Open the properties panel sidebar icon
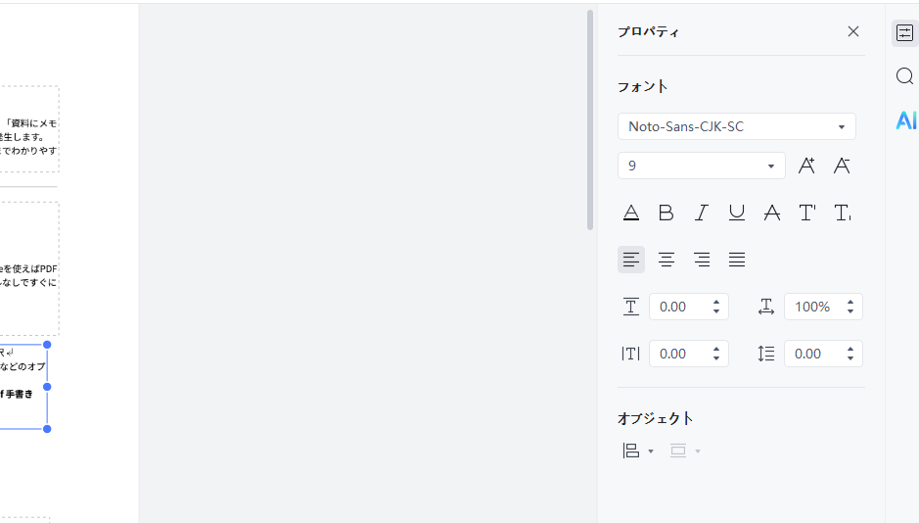The image size is (919, 523). point(904,33)
